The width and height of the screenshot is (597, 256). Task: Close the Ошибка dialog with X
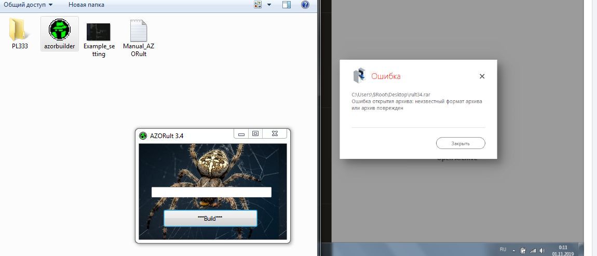(482, 76)
